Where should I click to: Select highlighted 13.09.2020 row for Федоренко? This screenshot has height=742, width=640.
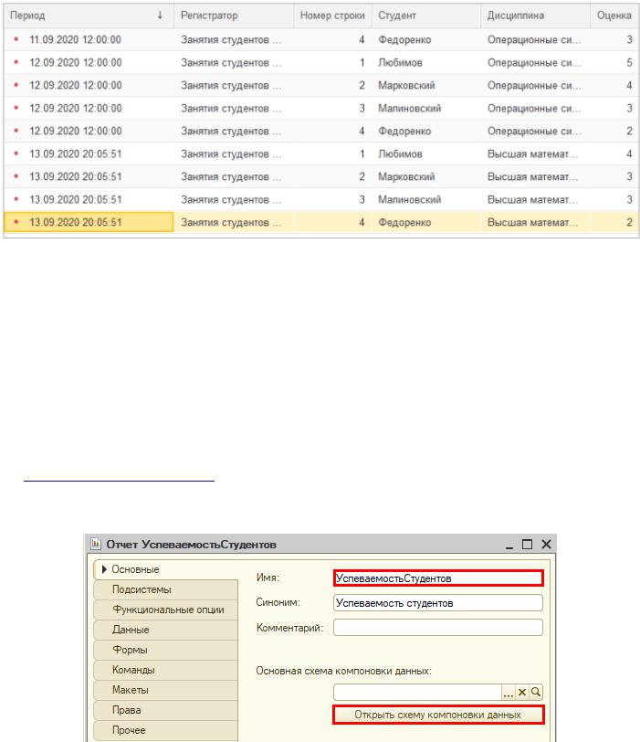(x=321, y=222)
